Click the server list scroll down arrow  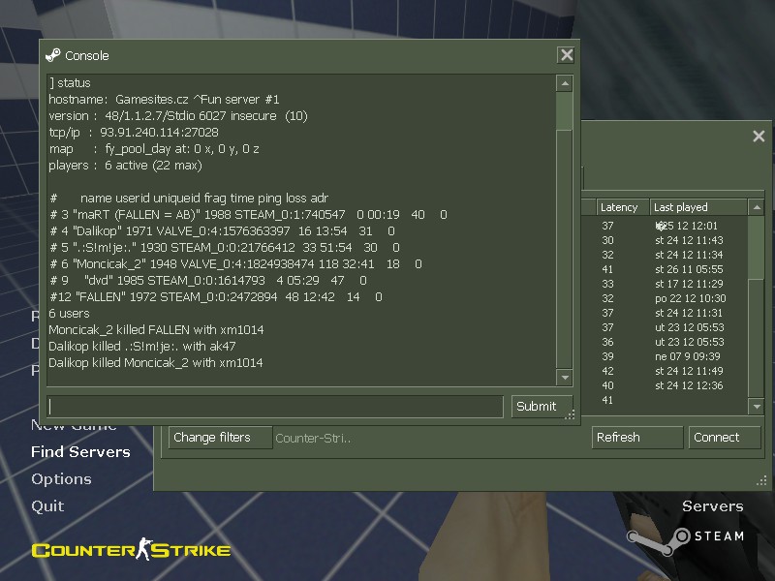coord(757,407)
